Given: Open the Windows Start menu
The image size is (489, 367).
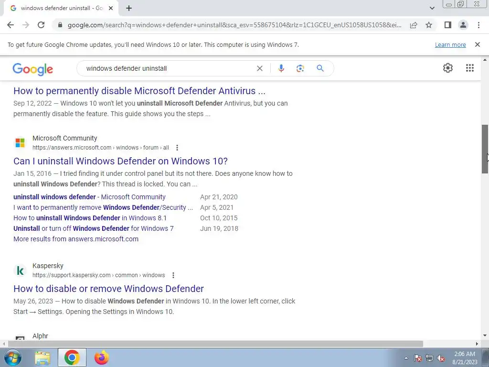Looking at the screenshot, I should click(12, 357).
